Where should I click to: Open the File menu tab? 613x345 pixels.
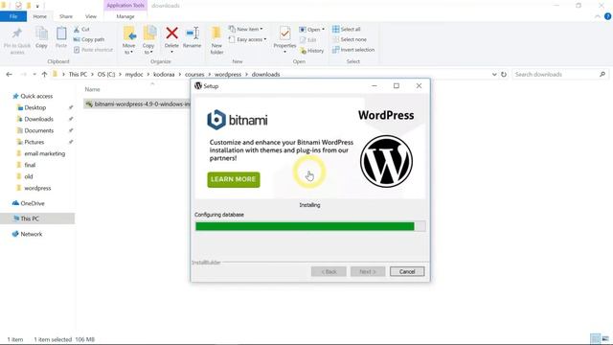[x=13, y=16]
